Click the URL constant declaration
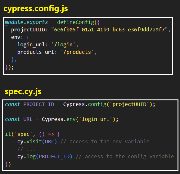This screenshot has height=174, width=180. 28,119
